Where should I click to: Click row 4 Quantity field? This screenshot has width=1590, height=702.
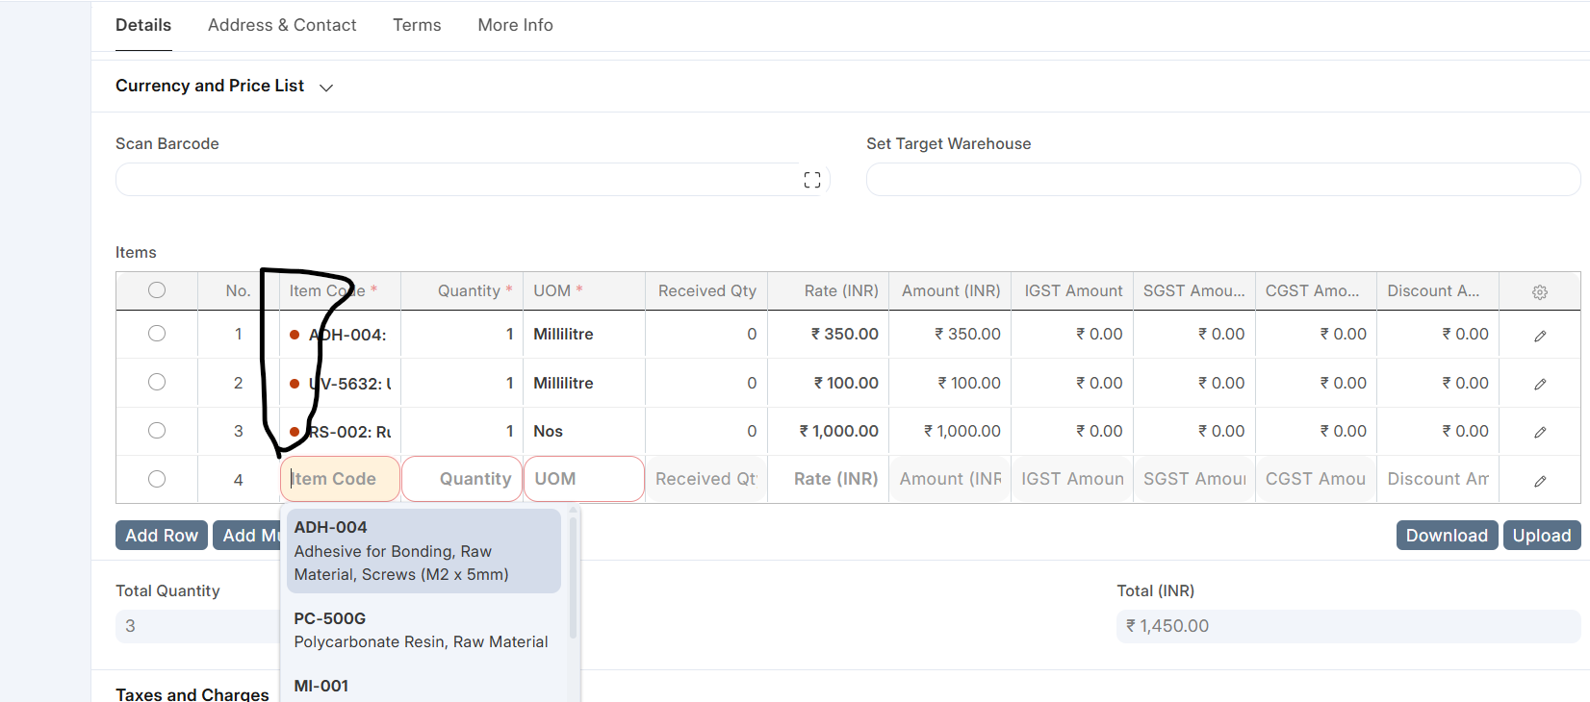point(462,479)
